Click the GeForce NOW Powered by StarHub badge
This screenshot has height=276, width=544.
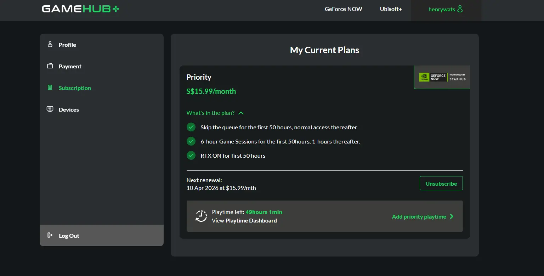(x=442, y=77)
